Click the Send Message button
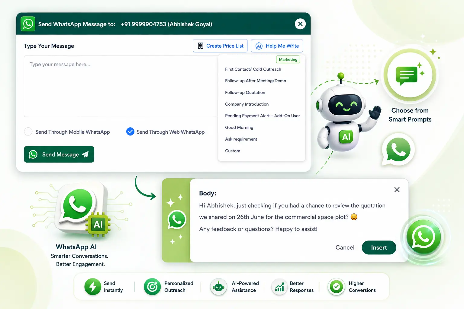This screenshot has width=464, height=309. coord(59,154)
